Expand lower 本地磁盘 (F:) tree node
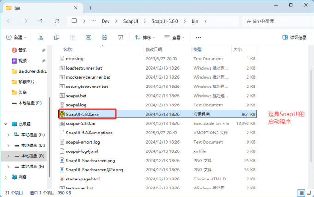This screenshot has width=314, height=197. 8,167
